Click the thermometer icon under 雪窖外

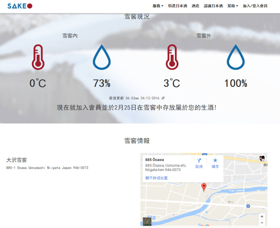[x=172, y=57]
